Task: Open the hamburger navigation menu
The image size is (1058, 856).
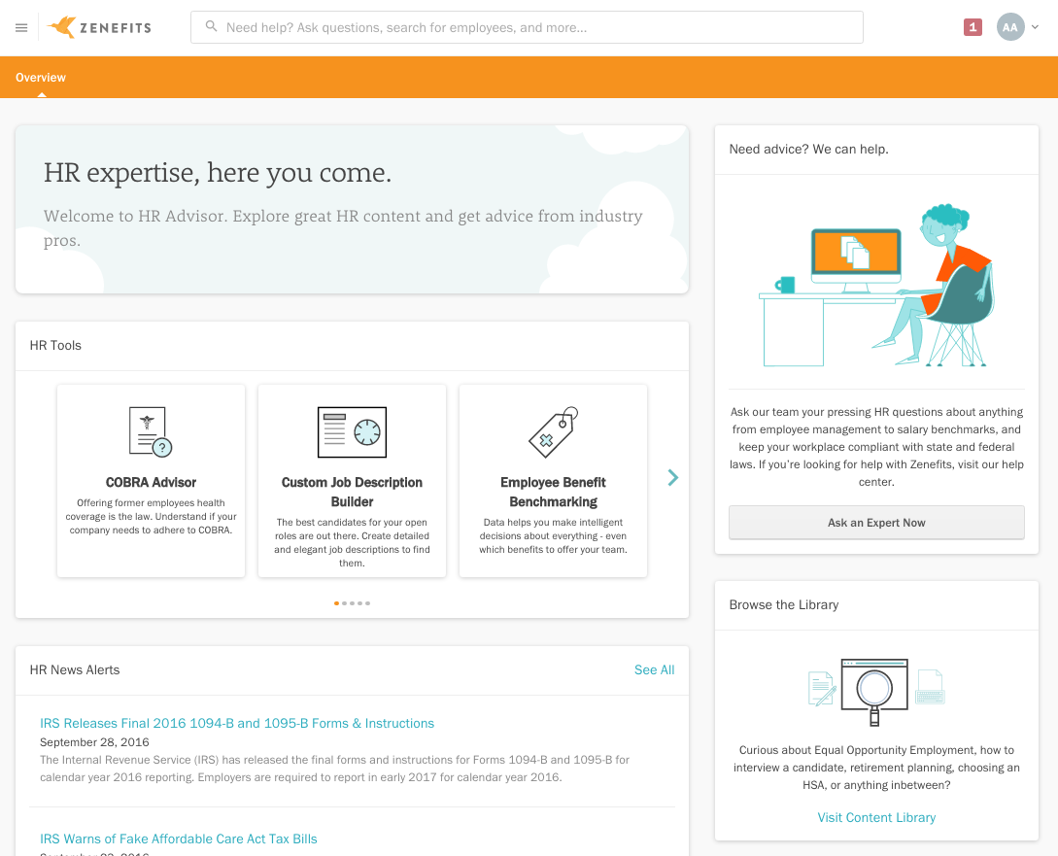Action: click(21, 28)
